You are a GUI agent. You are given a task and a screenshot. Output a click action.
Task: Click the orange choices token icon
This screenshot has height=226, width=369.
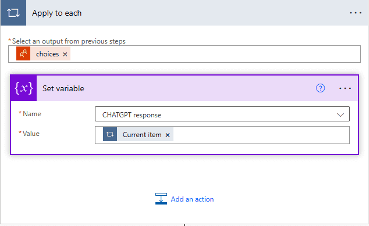click(x=23, y=54)
